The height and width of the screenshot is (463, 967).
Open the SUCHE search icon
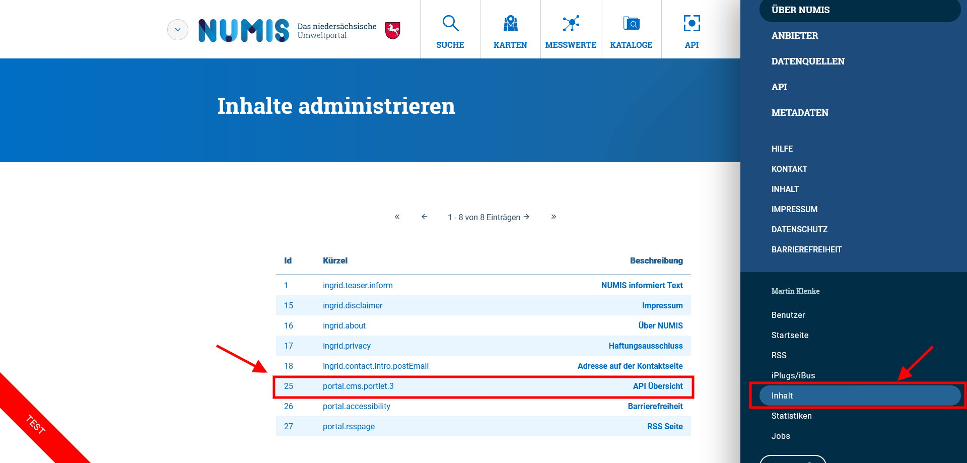[x=450, y=24]
